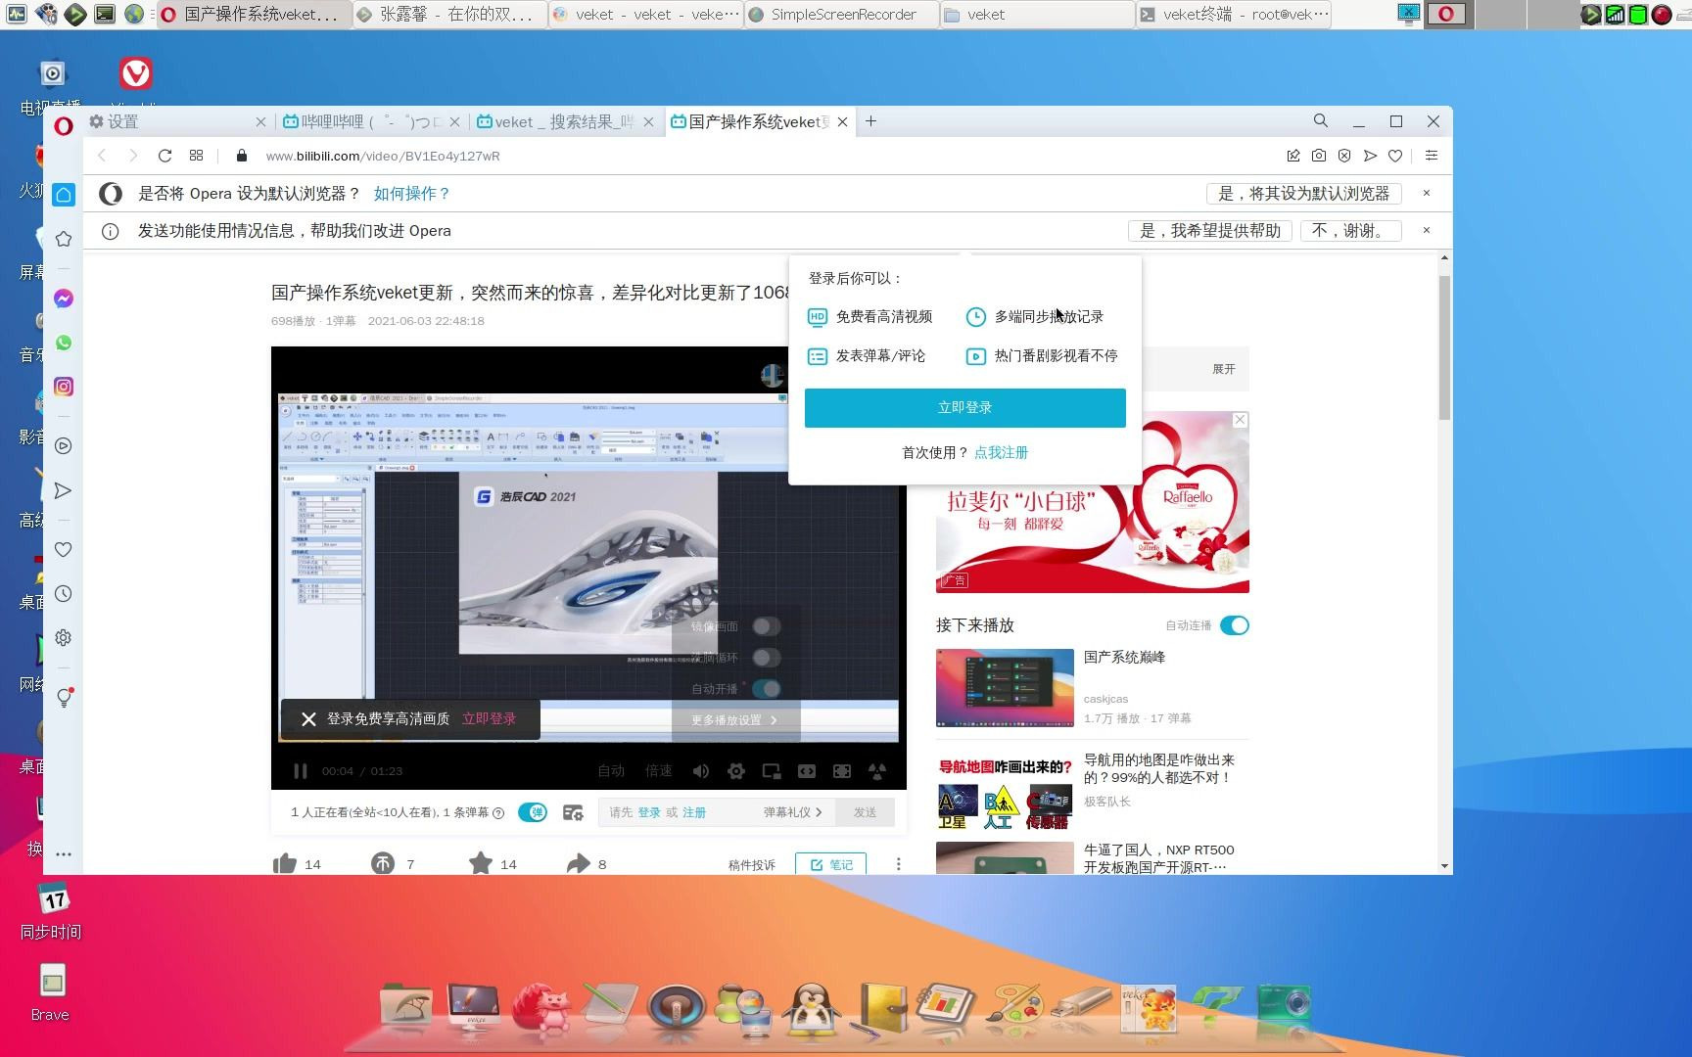
Task: Click Opera sidebar home icon
Action: [64, 195]
